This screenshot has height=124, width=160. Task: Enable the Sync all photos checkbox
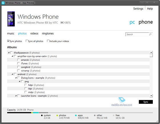[x=27, y=41]
